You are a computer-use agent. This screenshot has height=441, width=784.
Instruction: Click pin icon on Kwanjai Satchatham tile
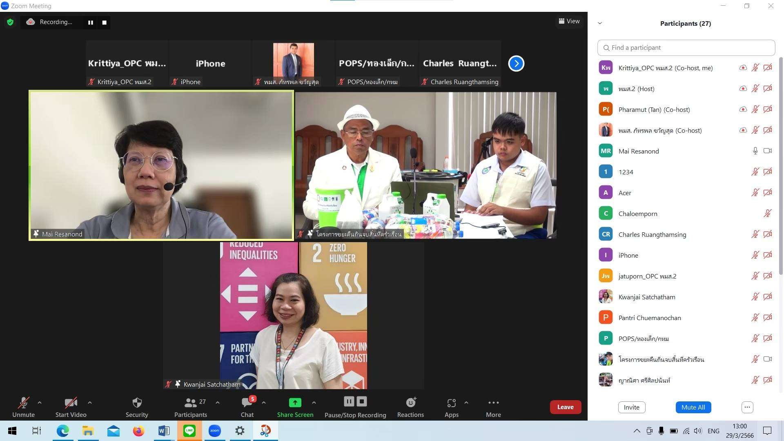[x=178, y=384]
